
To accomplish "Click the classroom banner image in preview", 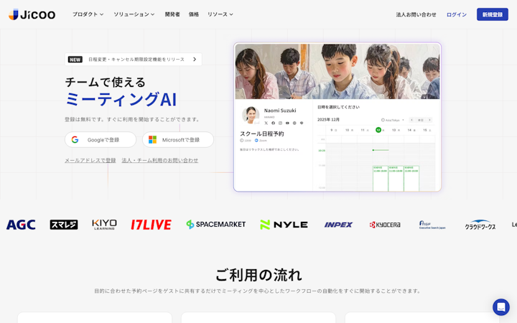I will 337,72.
